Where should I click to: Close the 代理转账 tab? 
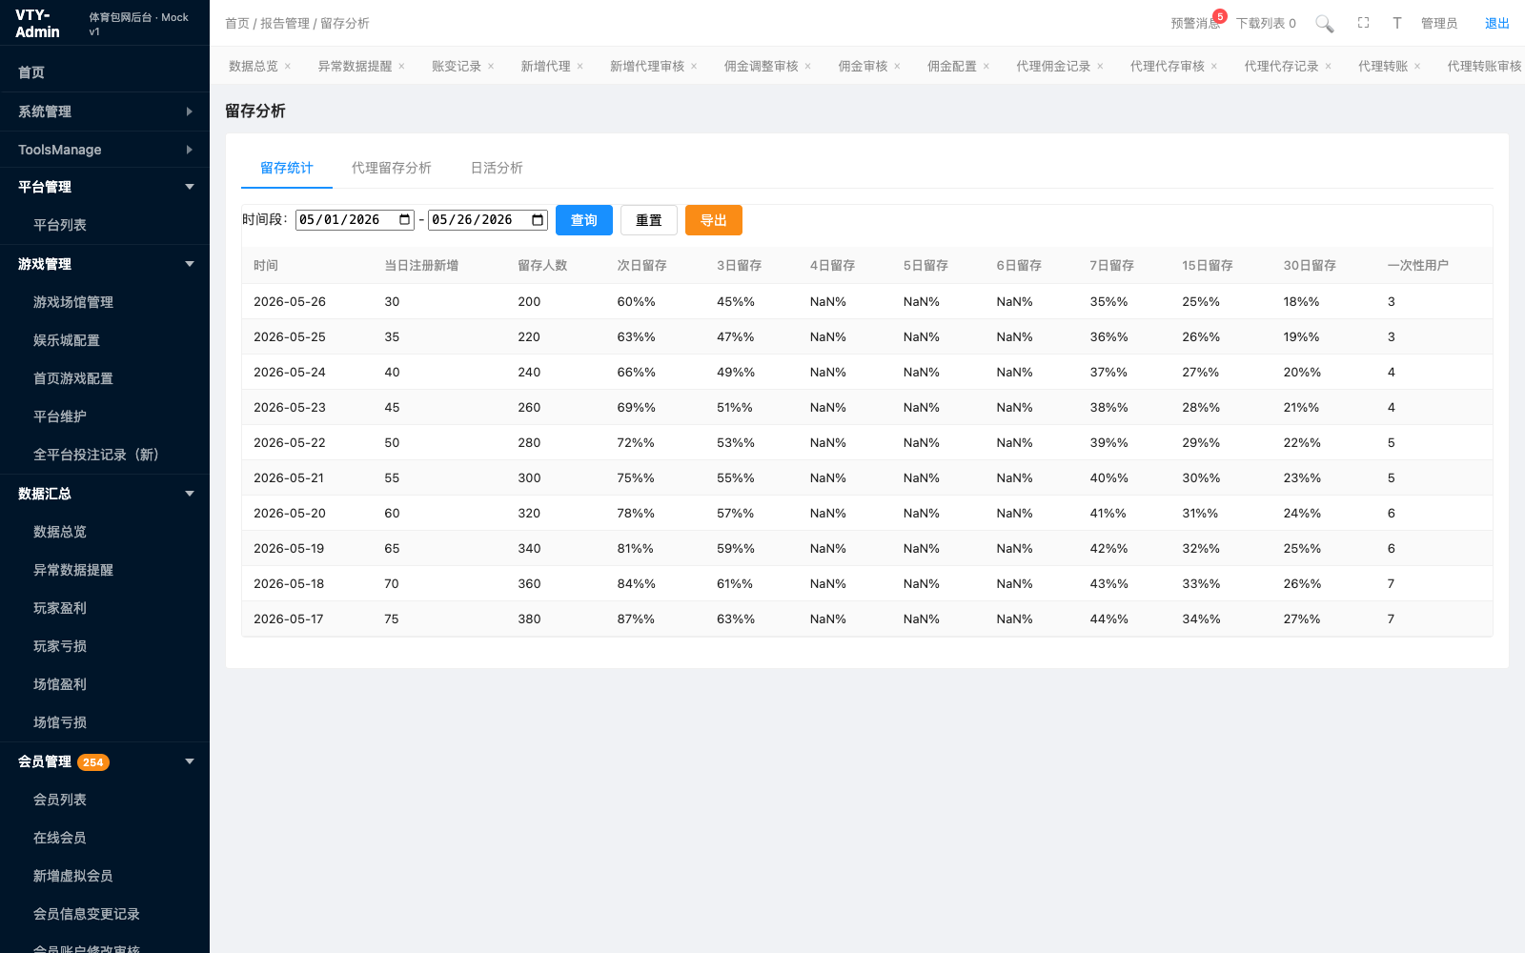1417,67
